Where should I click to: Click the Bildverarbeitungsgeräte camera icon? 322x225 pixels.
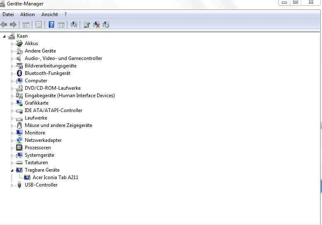(x=19, y=66)
